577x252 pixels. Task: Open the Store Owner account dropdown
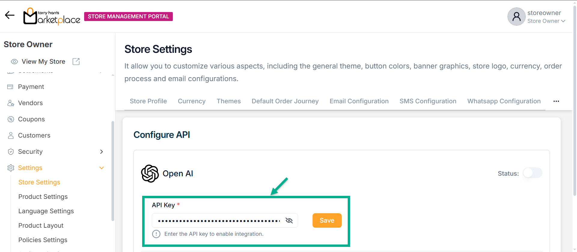point(546,21)
